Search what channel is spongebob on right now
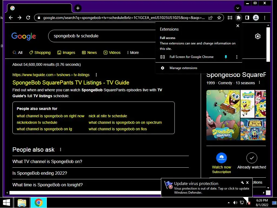Image resolution: width=277 pixels, height=208 pixels. point(51,116)
